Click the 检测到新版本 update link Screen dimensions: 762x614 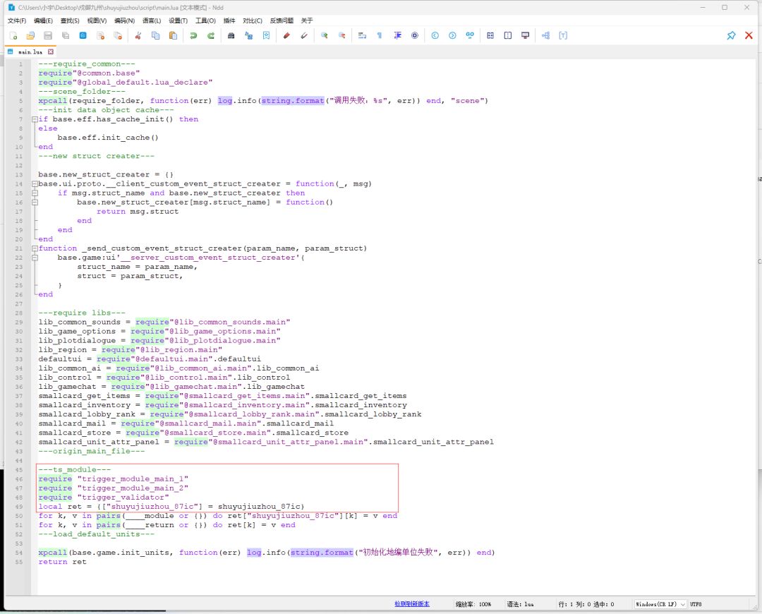[411, 604]
